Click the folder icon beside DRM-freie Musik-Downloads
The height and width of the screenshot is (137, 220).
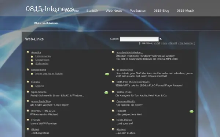coord(113,82)
